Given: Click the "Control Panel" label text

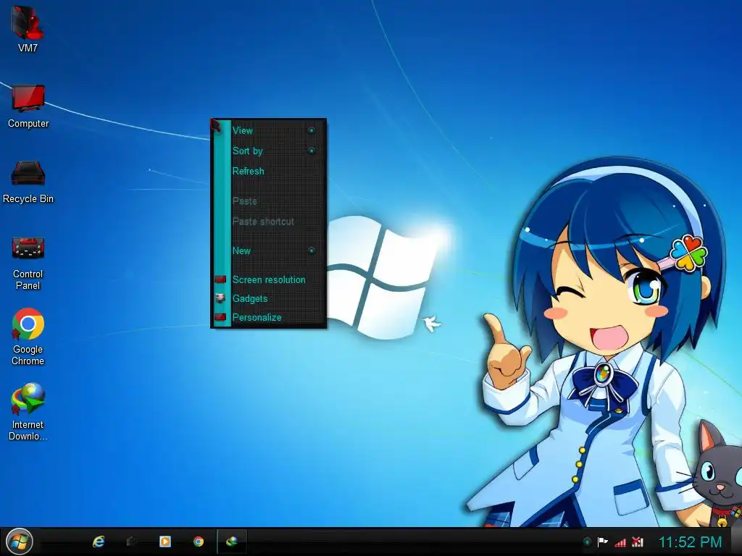Looking at the screenshot, I should click(x=28, y=279).
